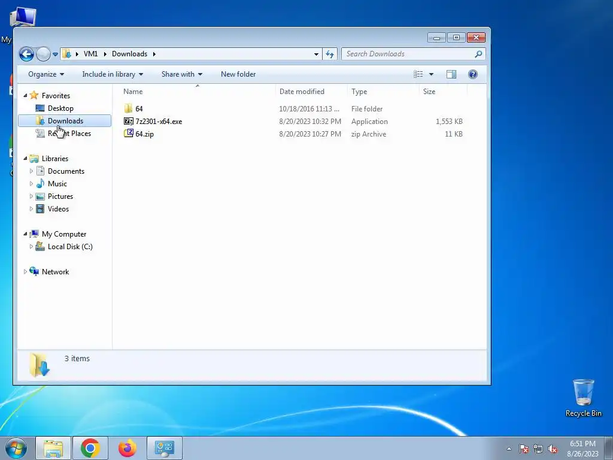613x460 pixels.
Task: Collapse the Favorites group
Action: (x=25, y=95)
